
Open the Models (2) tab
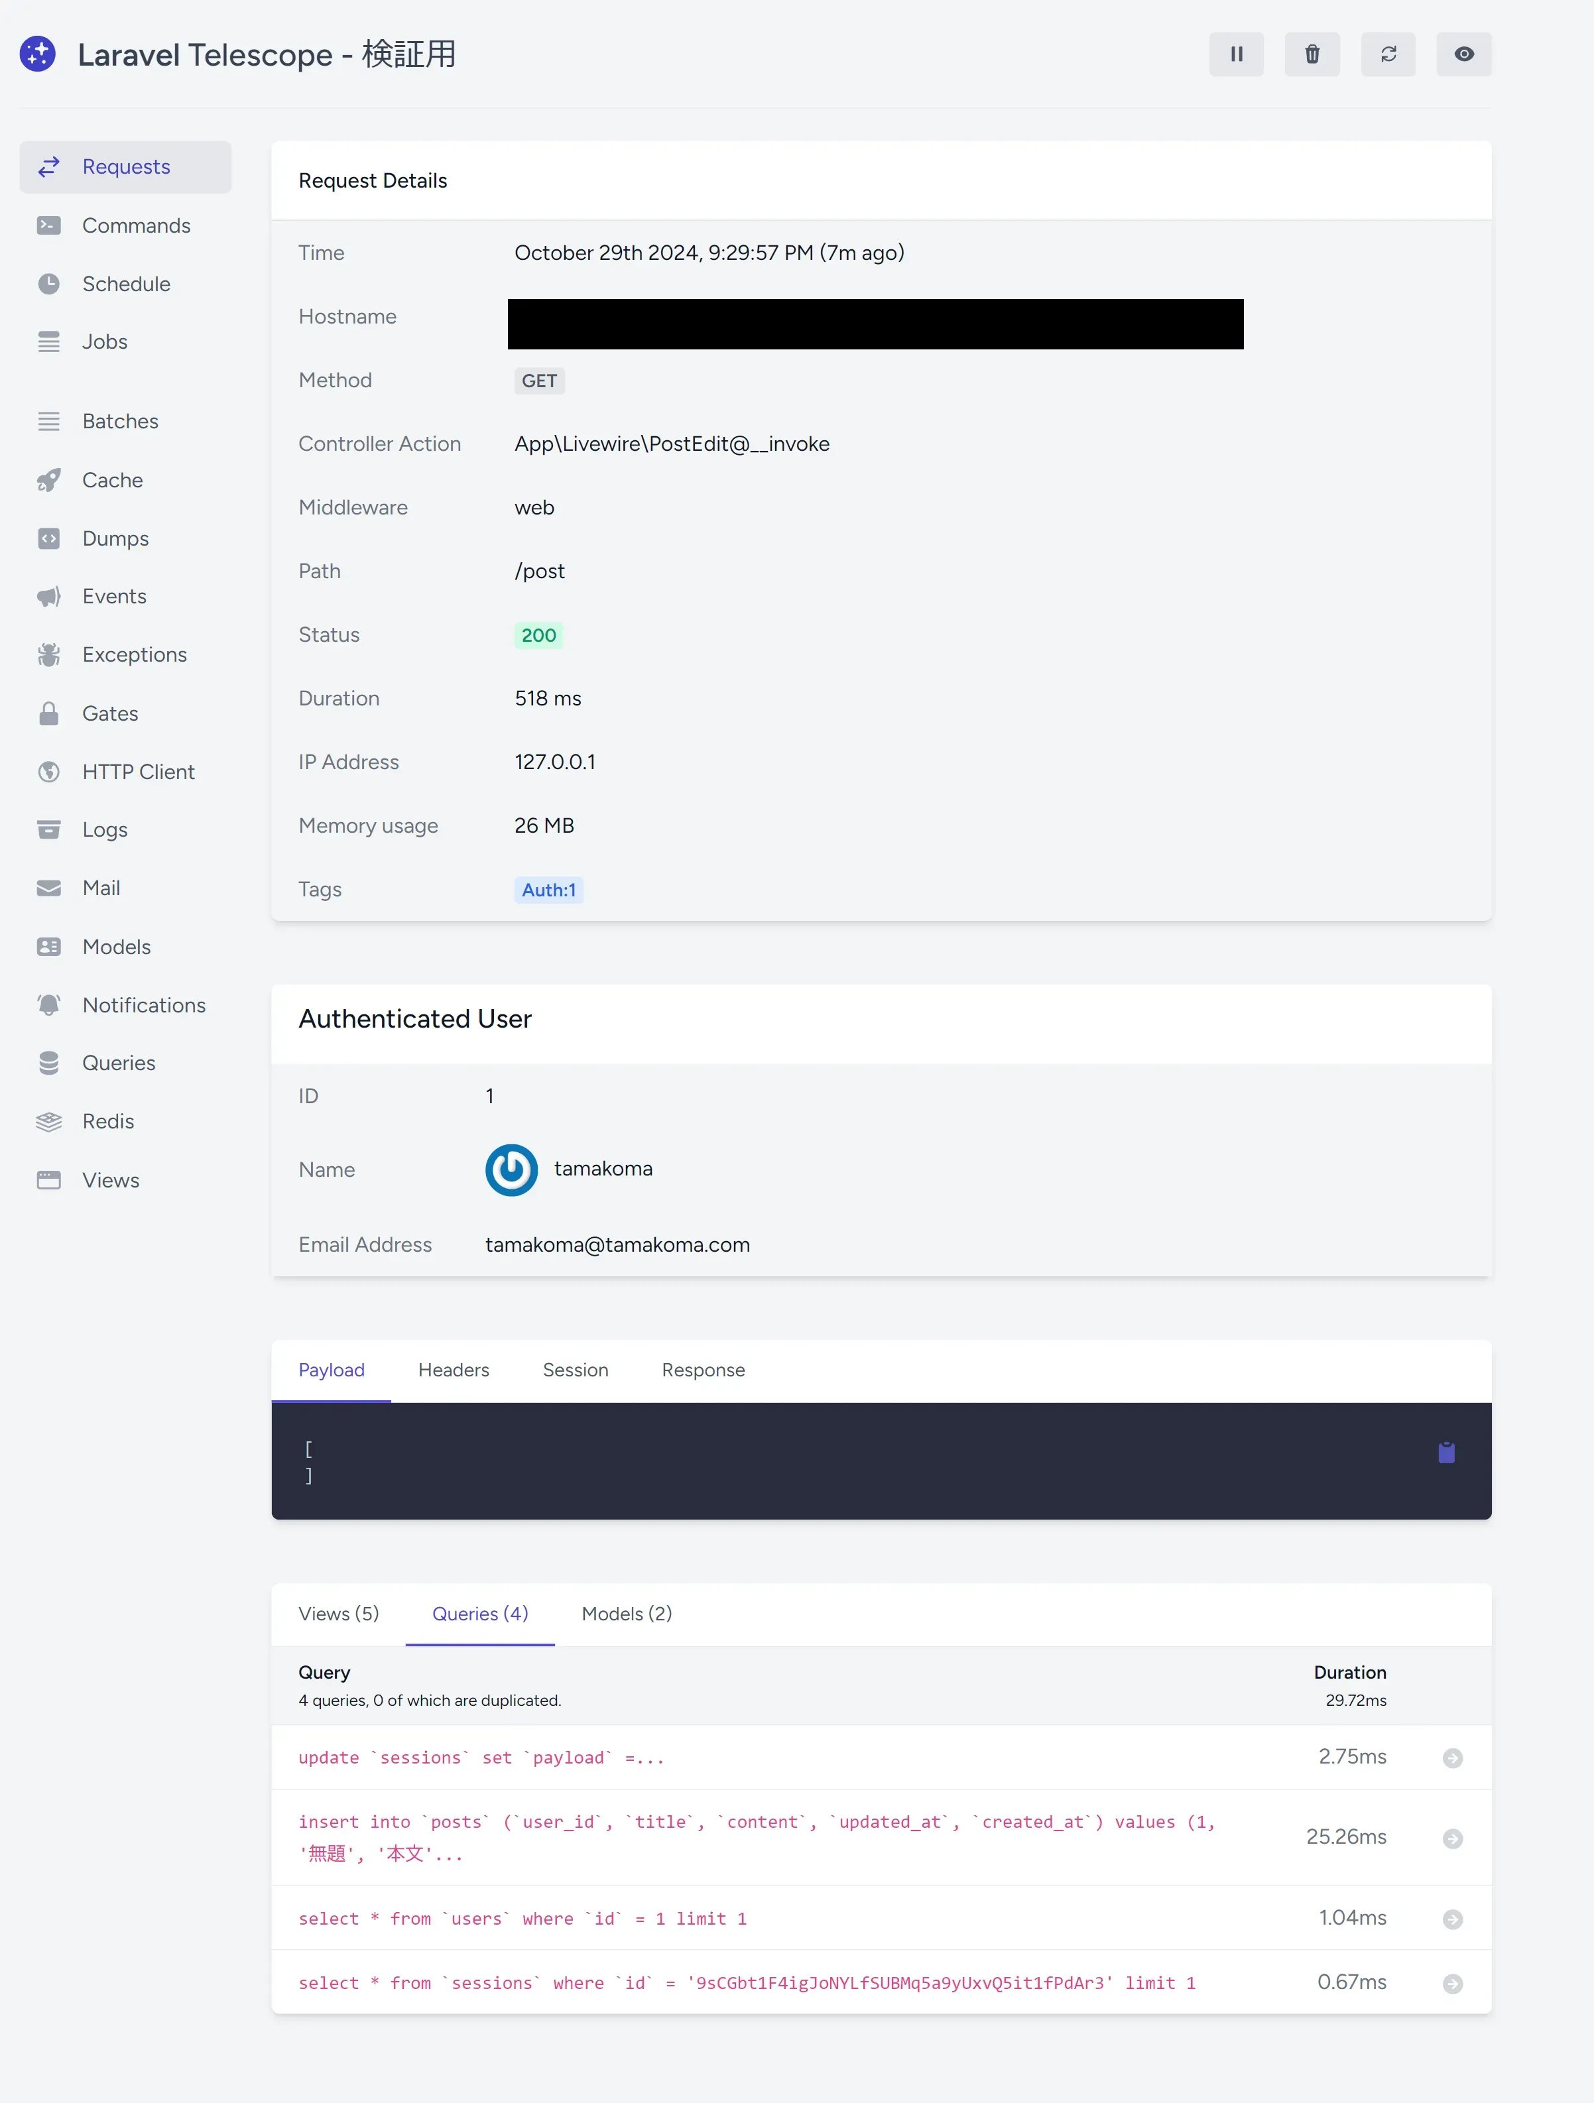(626, 1613)
